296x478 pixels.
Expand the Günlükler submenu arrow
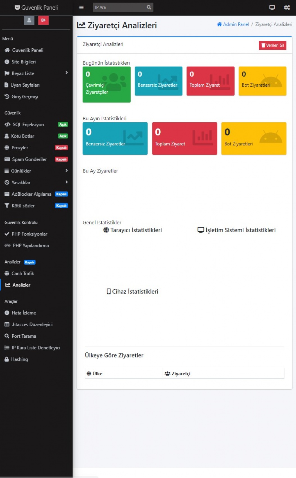(67, 170)
